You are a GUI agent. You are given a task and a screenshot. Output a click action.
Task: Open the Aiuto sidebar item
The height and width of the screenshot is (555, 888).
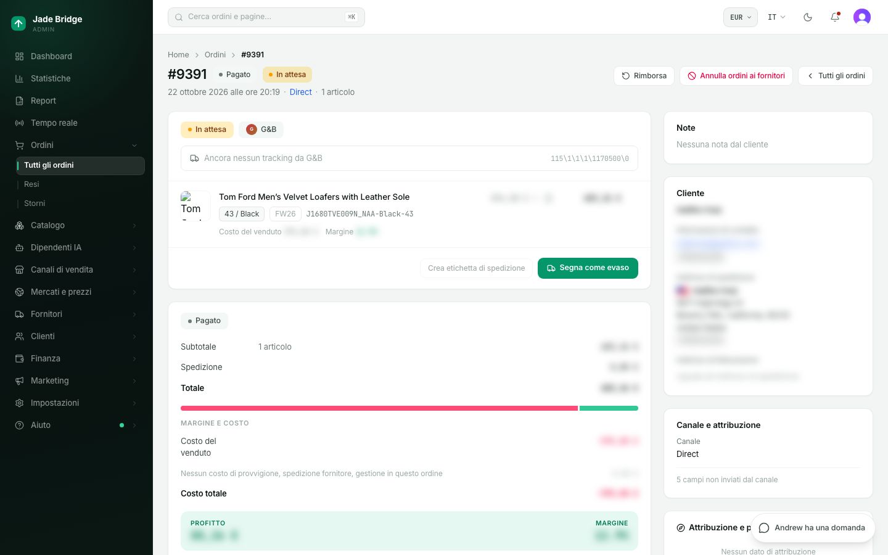click(x=76, y=425)
